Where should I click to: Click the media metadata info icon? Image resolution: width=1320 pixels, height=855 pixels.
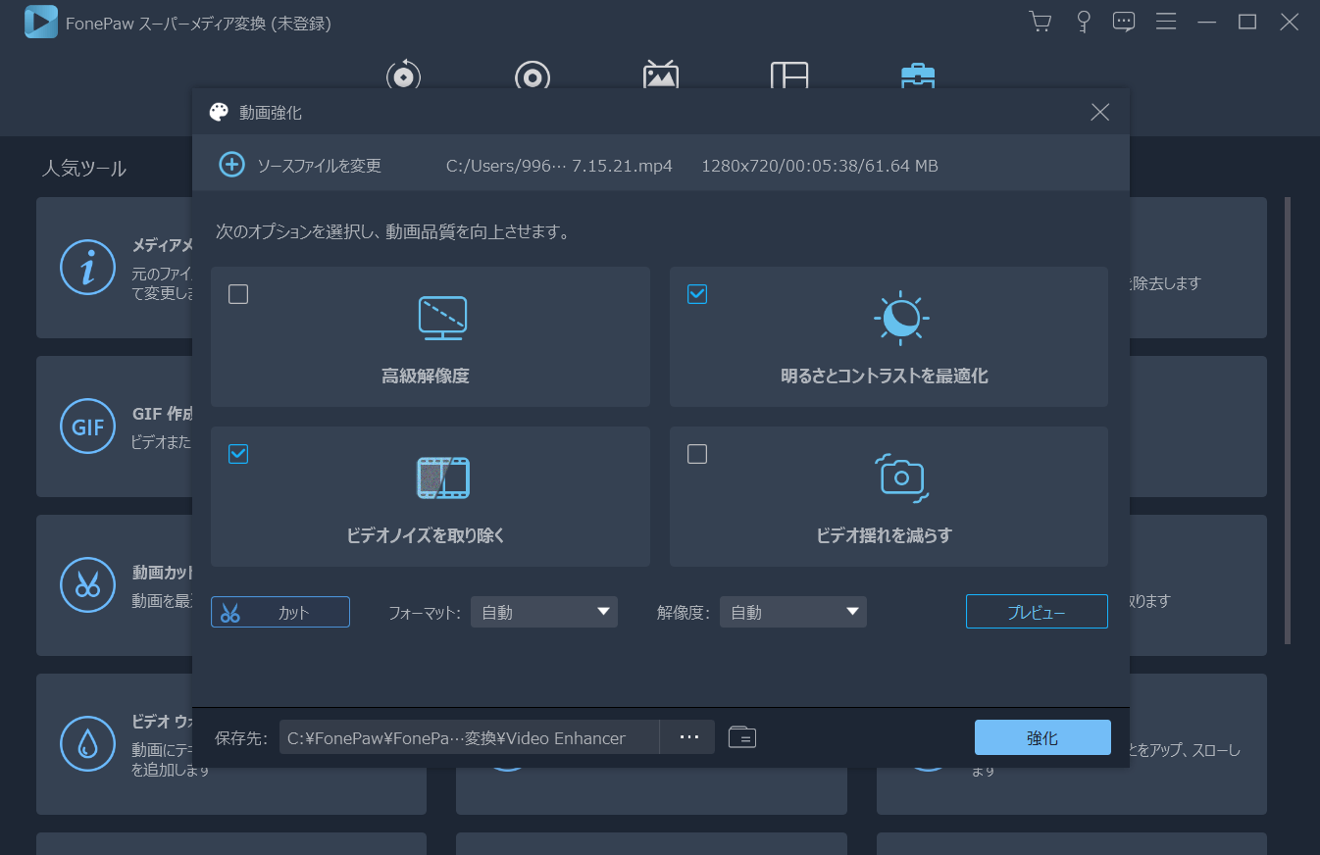[88, 267]
